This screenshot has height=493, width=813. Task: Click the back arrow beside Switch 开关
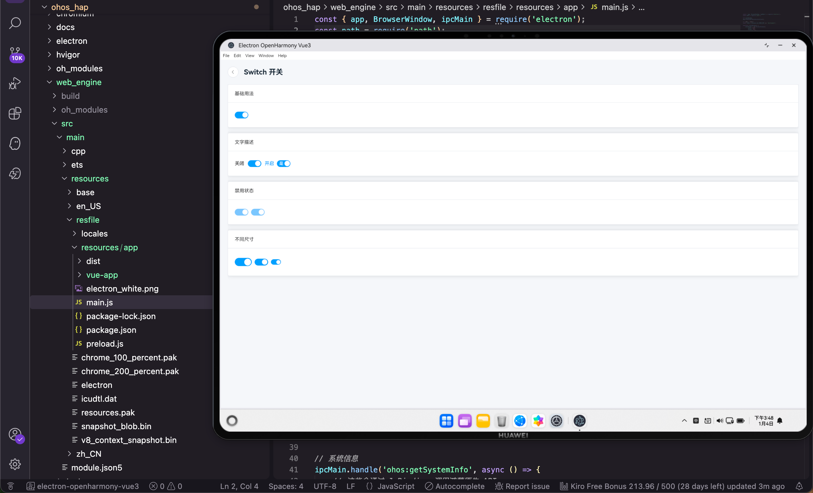233,72
